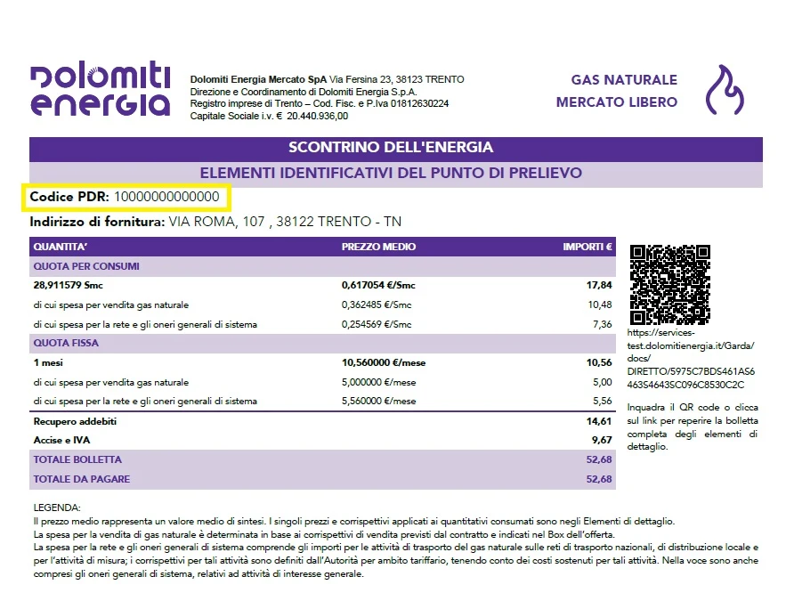Select legend sentence 'La spesa per la vendita di gas naturale'
786x601 pixels.
pyautogui.click(x=324, y=534)
